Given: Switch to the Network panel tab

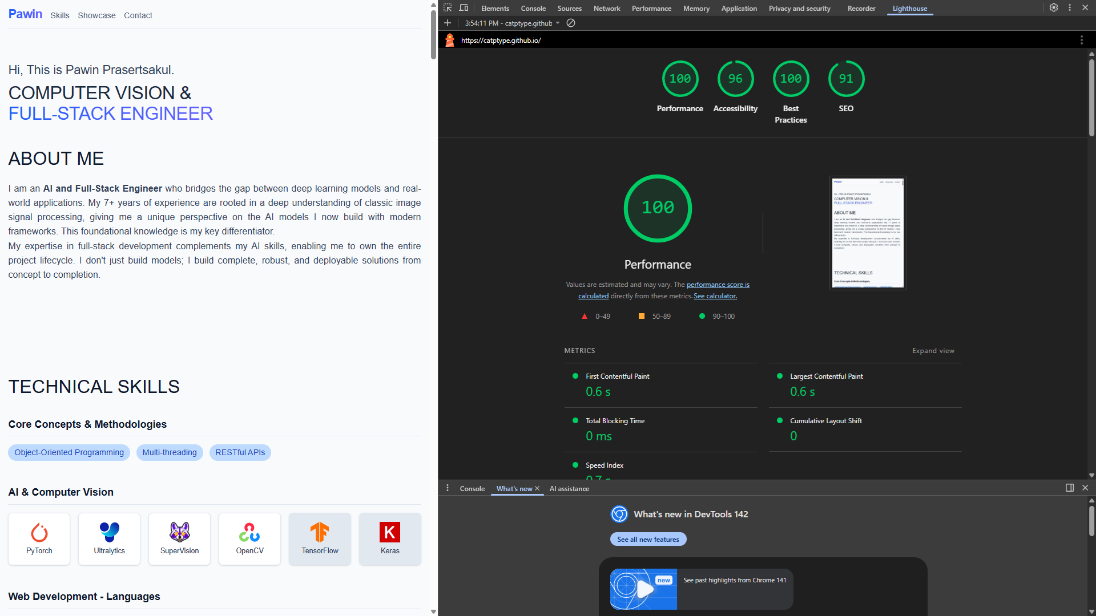Looking at the screenshot, I should 607,8.
